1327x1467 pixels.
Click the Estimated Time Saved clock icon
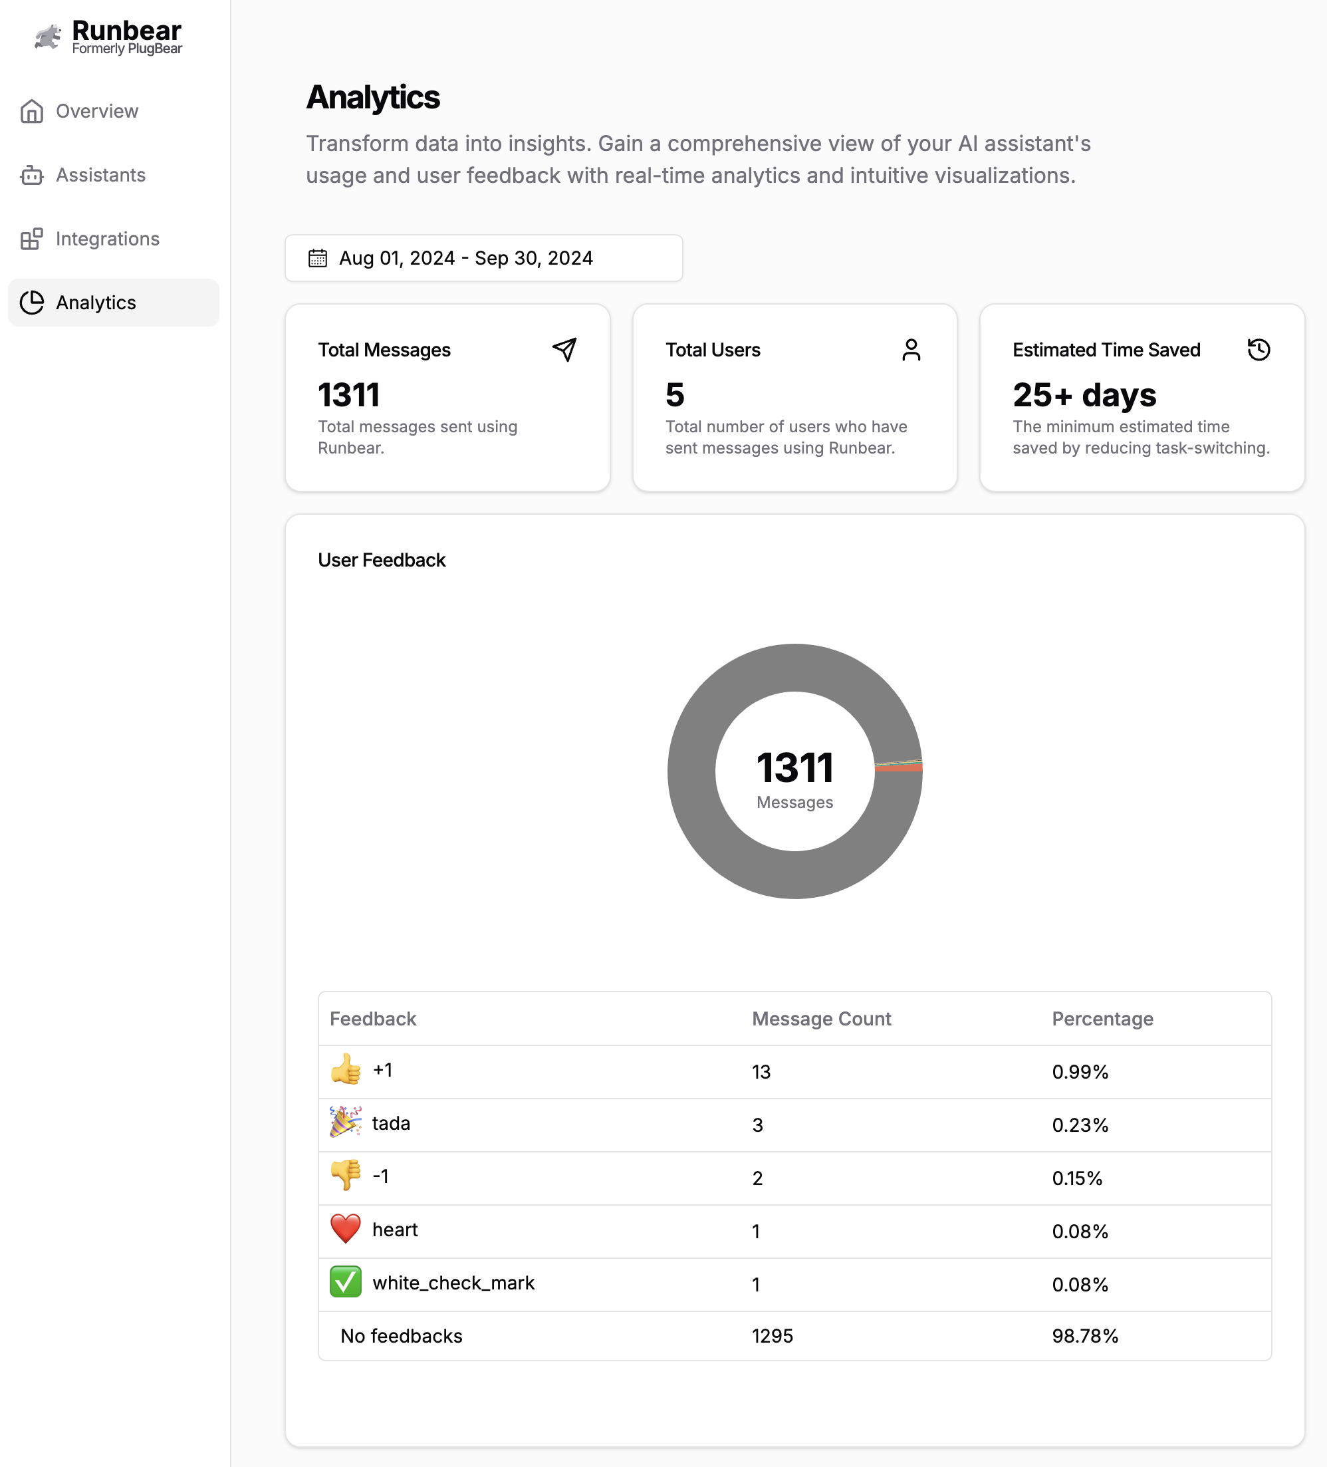(1258, 349)
